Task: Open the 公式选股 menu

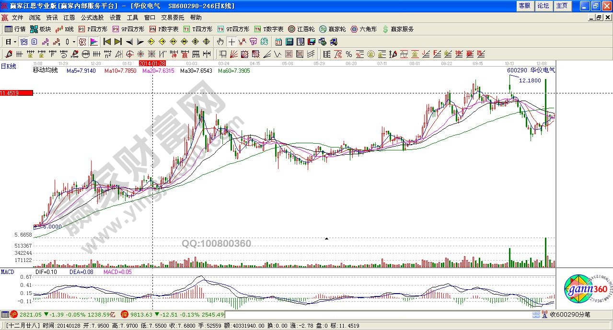Action: pyautogui.click(x=92, y=18)
